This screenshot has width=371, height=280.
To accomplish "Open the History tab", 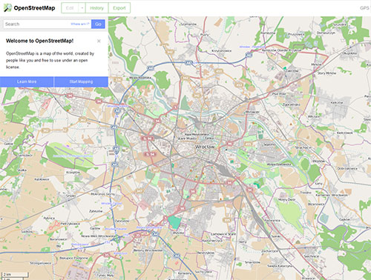I will [96, 8].
